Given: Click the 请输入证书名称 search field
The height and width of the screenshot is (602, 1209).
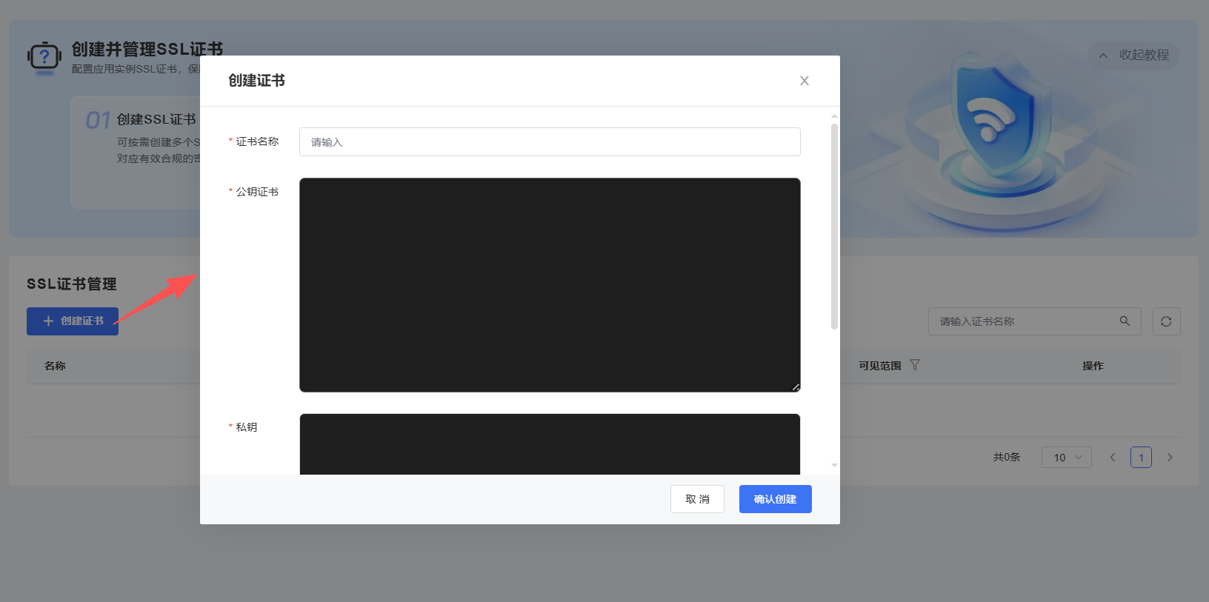Looking at the screenshot, I should pyautogui.click(x=1035, y=321).
